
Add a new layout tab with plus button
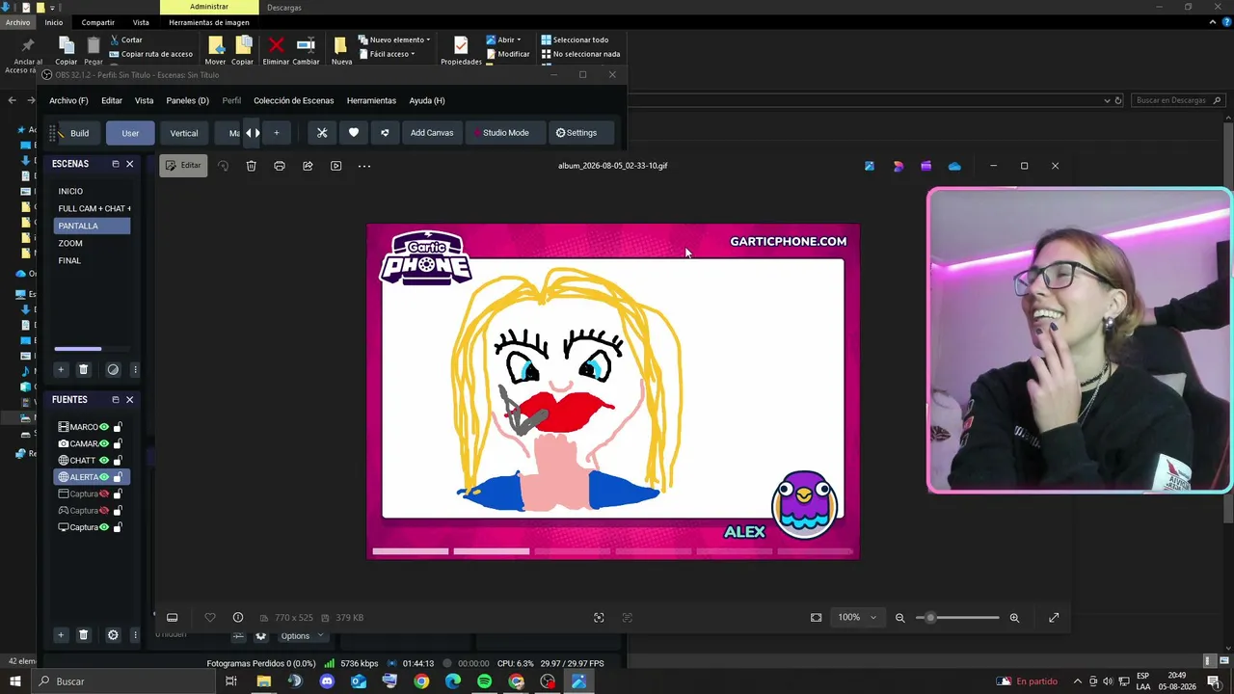(x=276, y=133)
